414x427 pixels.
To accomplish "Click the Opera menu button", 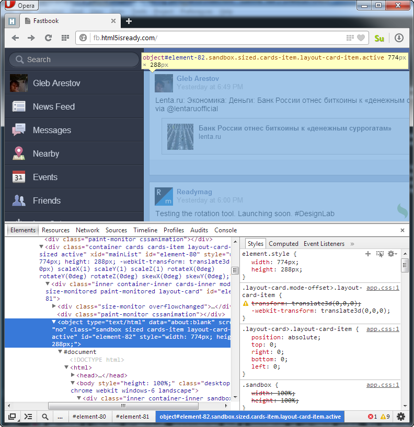I will [x=21, y=5].
